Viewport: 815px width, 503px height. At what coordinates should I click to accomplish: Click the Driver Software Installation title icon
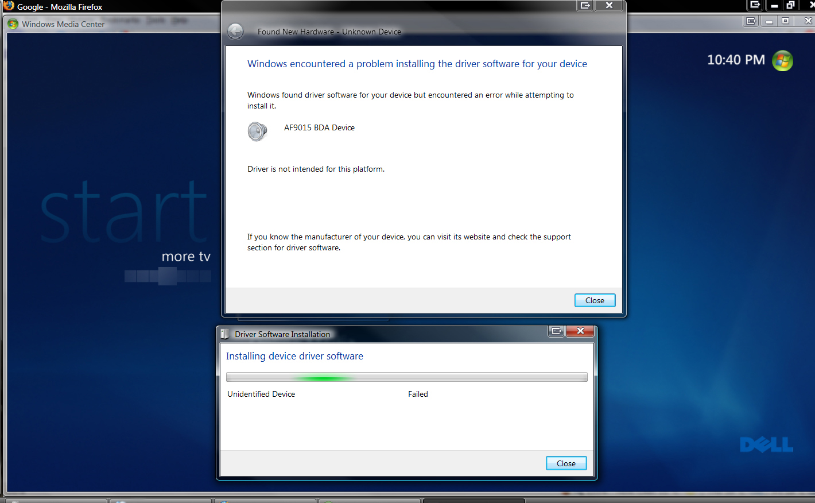(225, 334)
